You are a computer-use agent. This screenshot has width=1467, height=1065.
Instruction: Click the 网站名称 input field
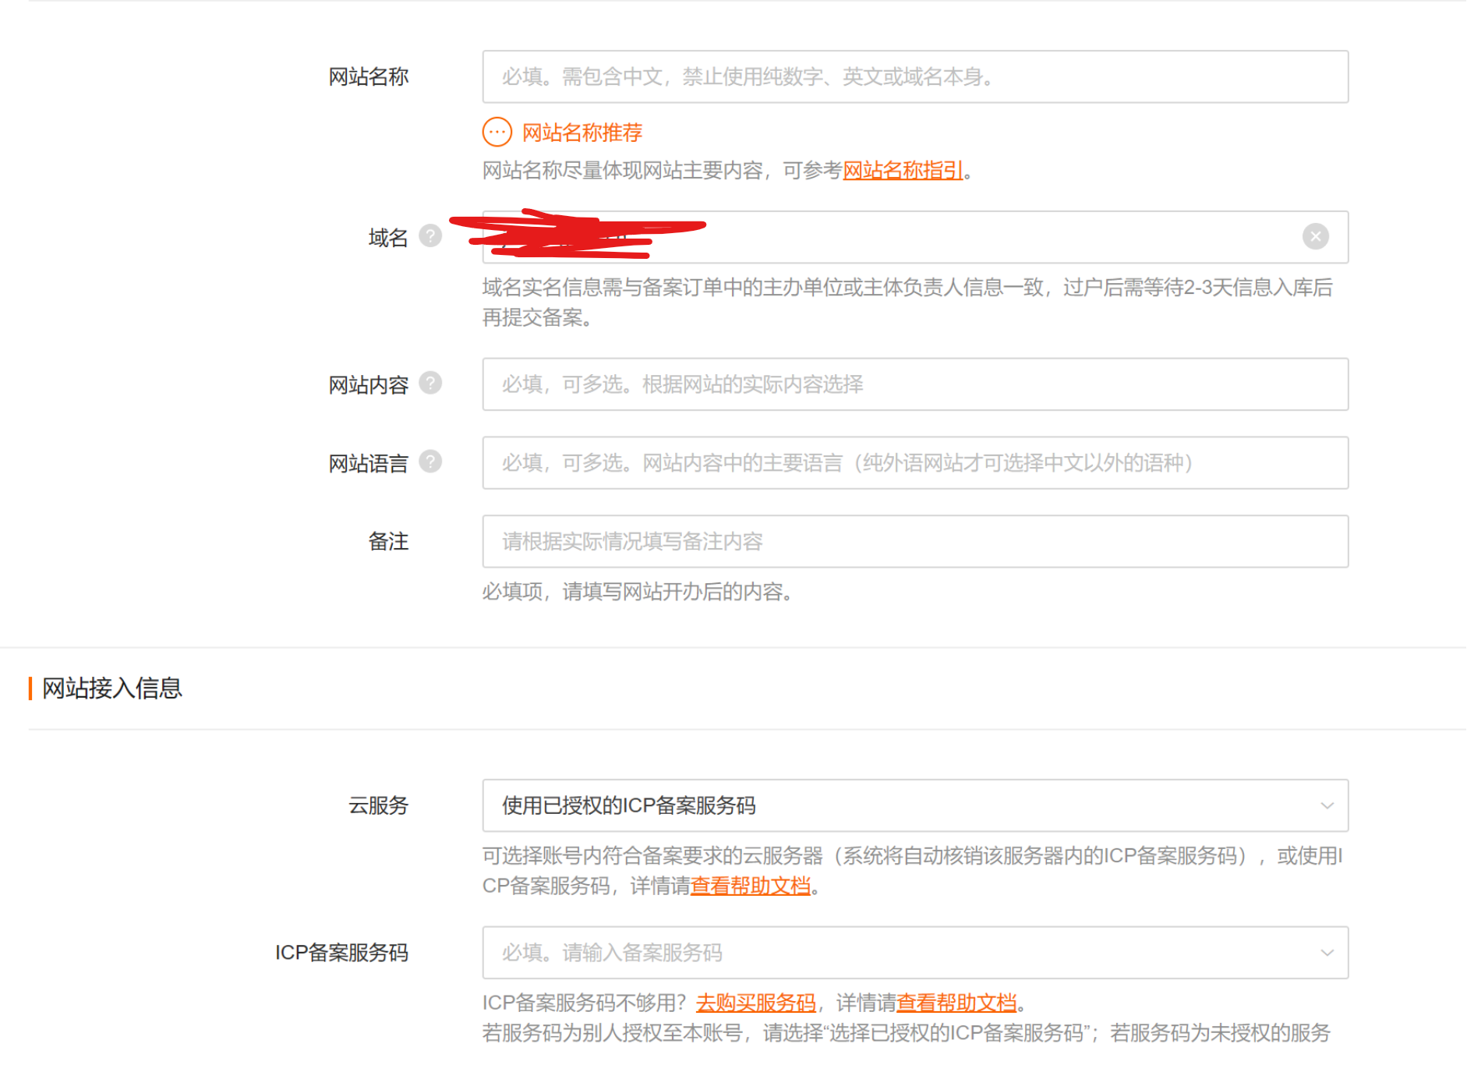[915, 76]
